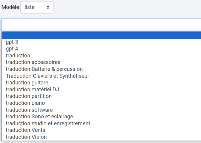This screenshot has height=143, width=201.
Task: Select the blank highlighted option
Action: (101, 35)
